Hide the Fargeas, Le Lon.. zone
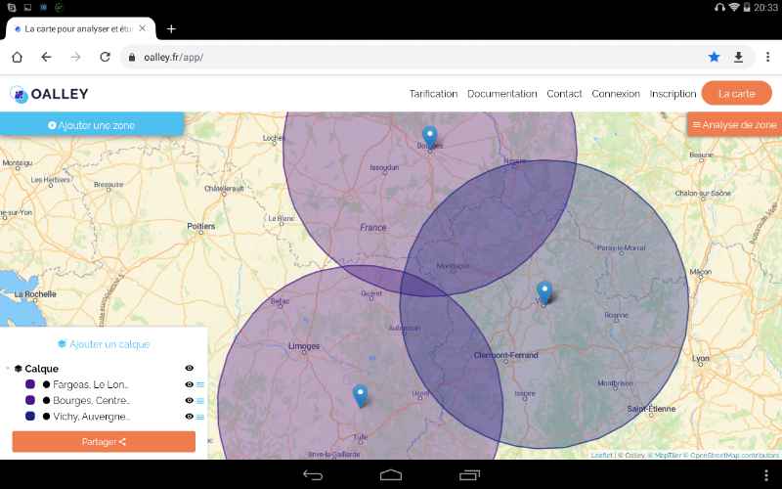Image resolution: width=782 pixels, height=489 pixels. point(189,384)
